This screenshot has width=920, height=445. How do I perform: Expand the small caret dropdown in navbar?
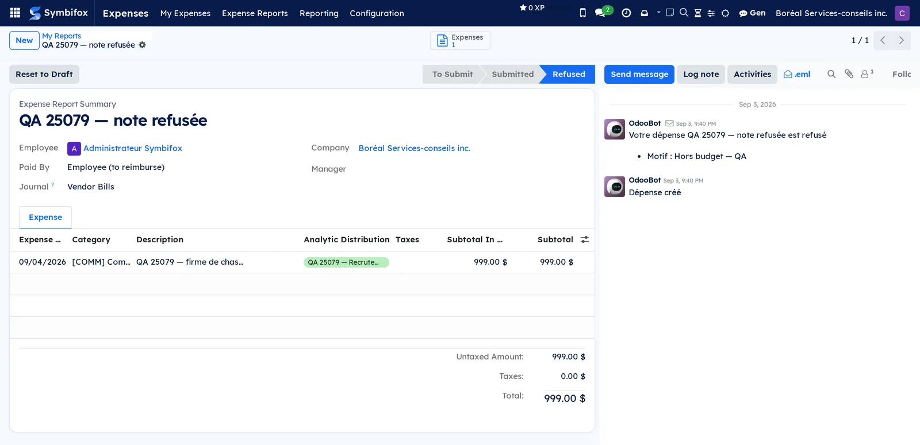click(658, 12)
